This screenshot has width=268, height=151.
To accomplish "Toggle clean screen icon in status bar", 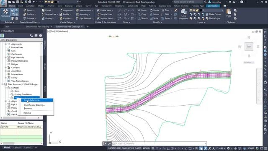I will [x=262, y=148].
